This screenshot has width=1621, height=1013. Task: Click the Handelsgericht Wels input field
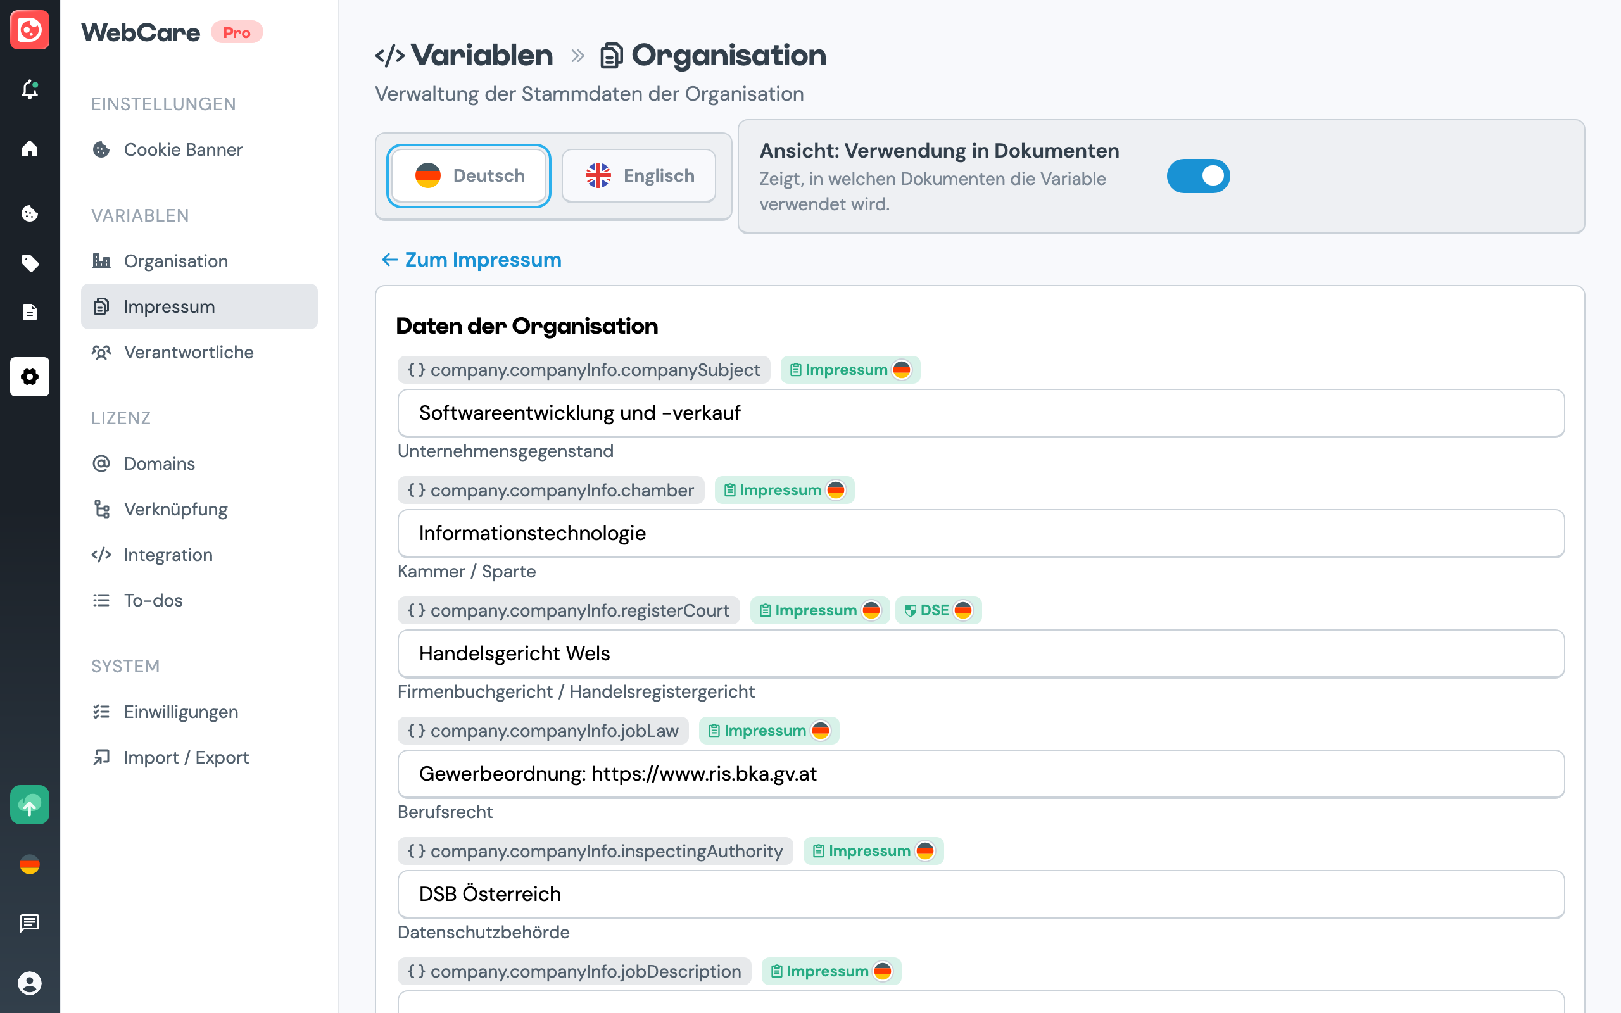pos(981,653)
